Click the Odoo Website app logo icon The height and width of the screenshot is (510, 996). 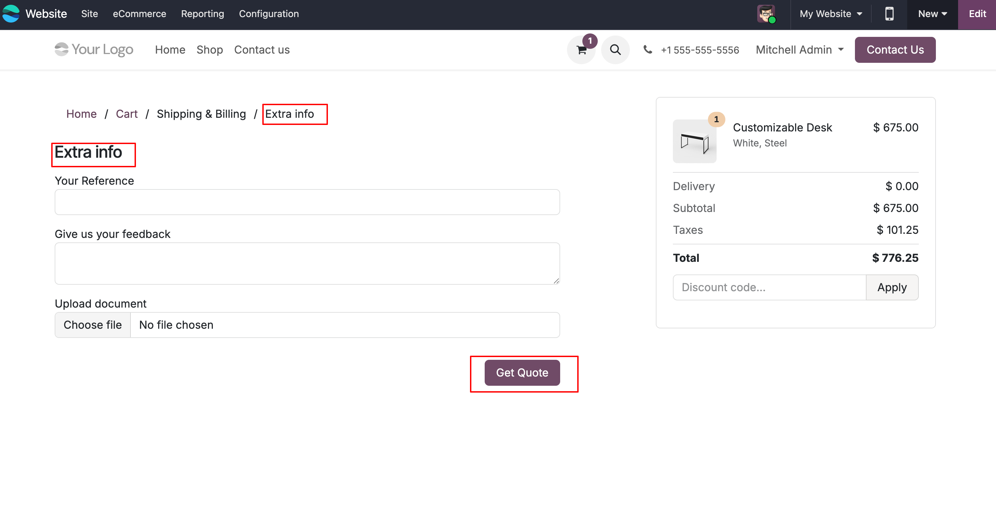point(11,14)
